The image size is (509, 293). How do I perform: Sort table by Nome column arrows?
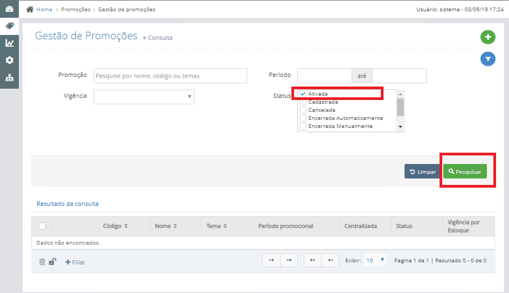175,226
